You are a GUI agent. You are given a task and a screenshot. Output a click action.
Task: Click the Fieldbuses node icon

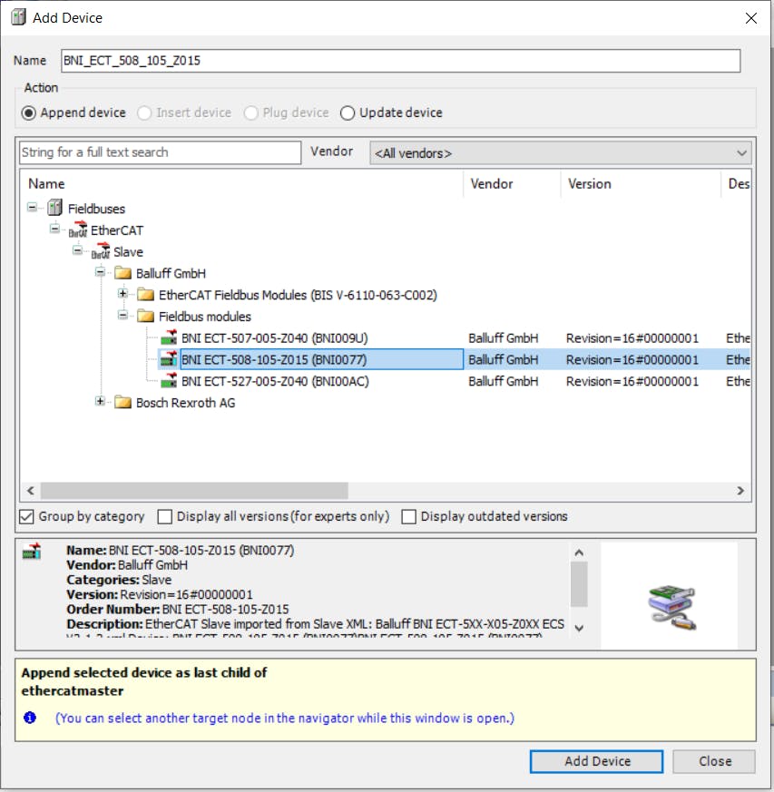pyautogui.click(x=54, y=208)
